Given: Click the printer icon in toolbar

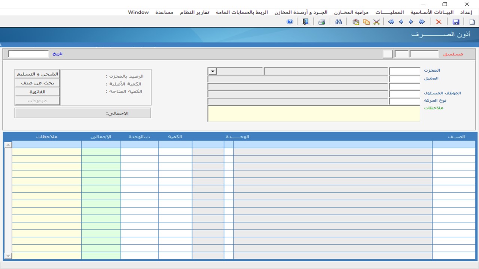Looking at the screenshot, I should pos(321,22).
